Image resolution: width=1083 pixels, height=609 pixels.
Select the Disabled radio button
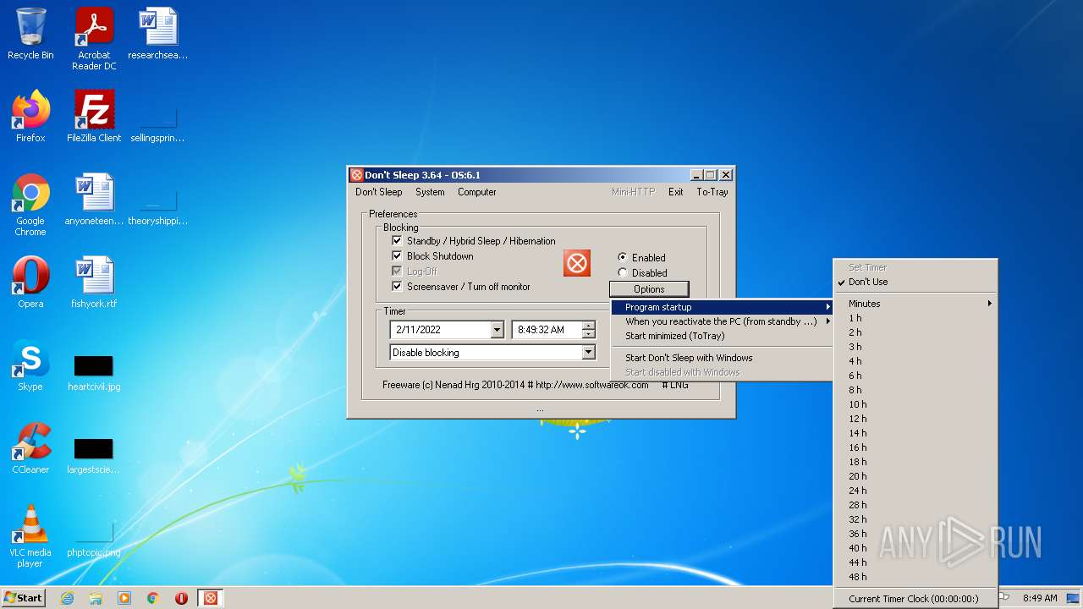tap(623, 272)
